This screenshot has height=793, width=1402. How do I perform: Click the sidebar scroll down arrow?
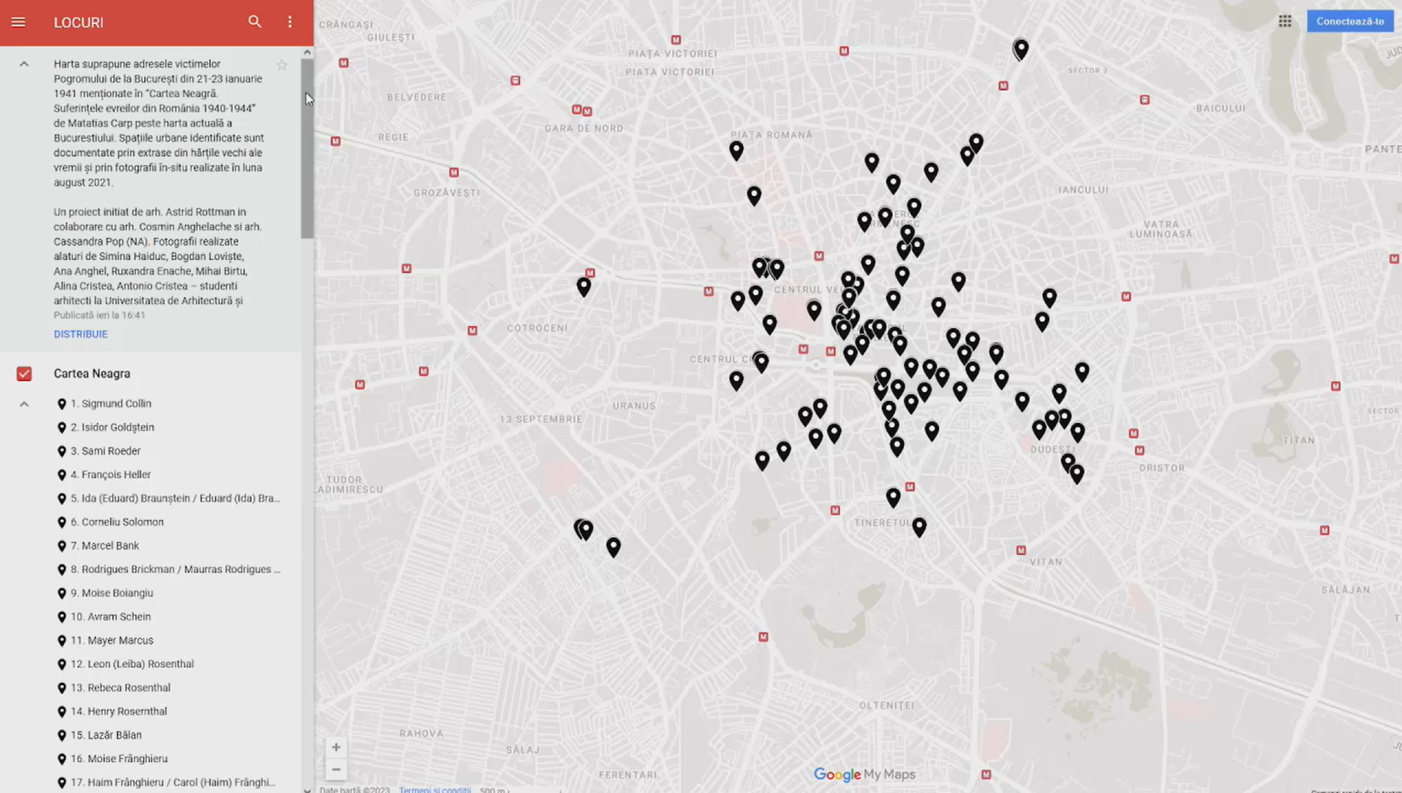307,789
